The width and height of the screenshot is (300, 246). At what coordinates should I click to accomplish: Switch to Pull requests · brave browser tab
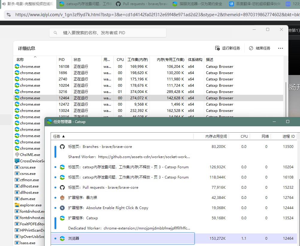coord(142,4)
